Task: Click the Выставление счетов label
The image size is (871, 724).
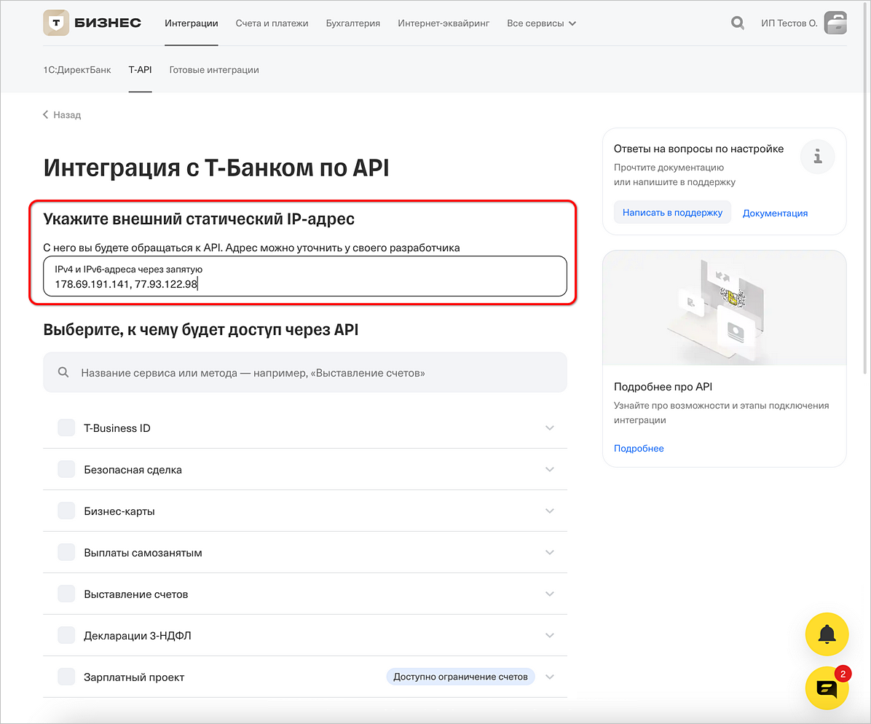Action: tap(136, 594)
